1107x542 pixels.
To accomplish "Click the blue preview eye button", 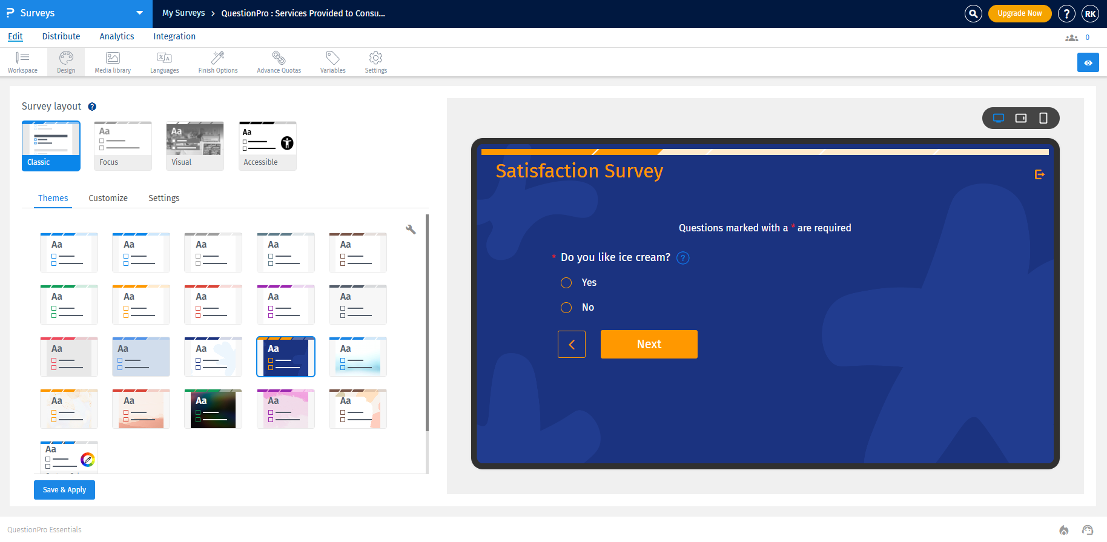I will (x=1088, y=62).
